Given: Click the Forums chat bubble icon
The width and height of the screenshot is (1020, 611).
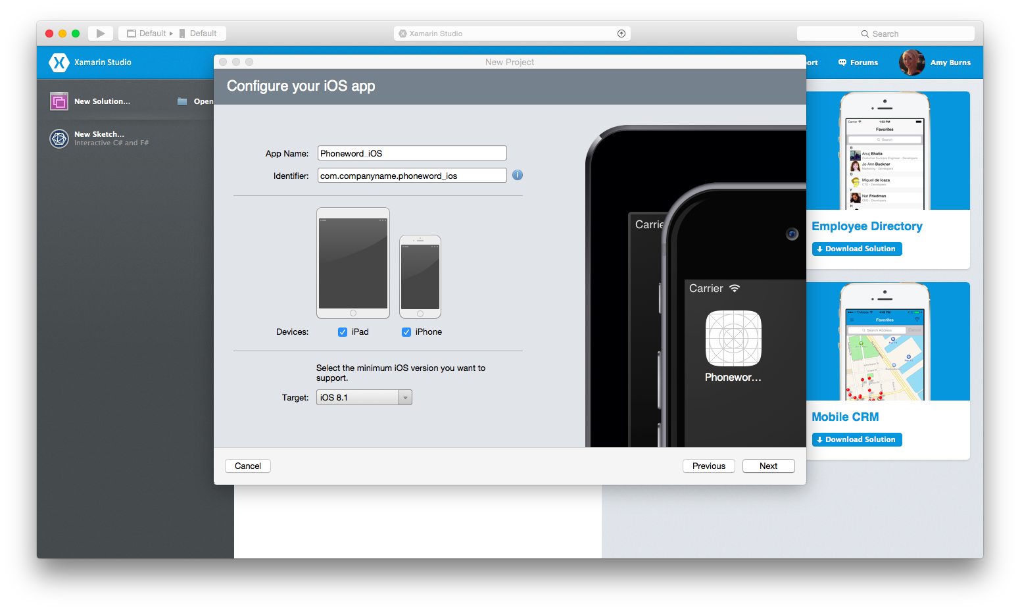Looking at the screenshot, I should (842, 62).
